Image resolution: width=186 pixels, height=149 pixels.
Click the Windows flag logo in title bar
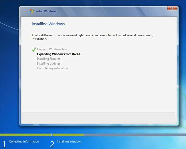coord(32,11)
